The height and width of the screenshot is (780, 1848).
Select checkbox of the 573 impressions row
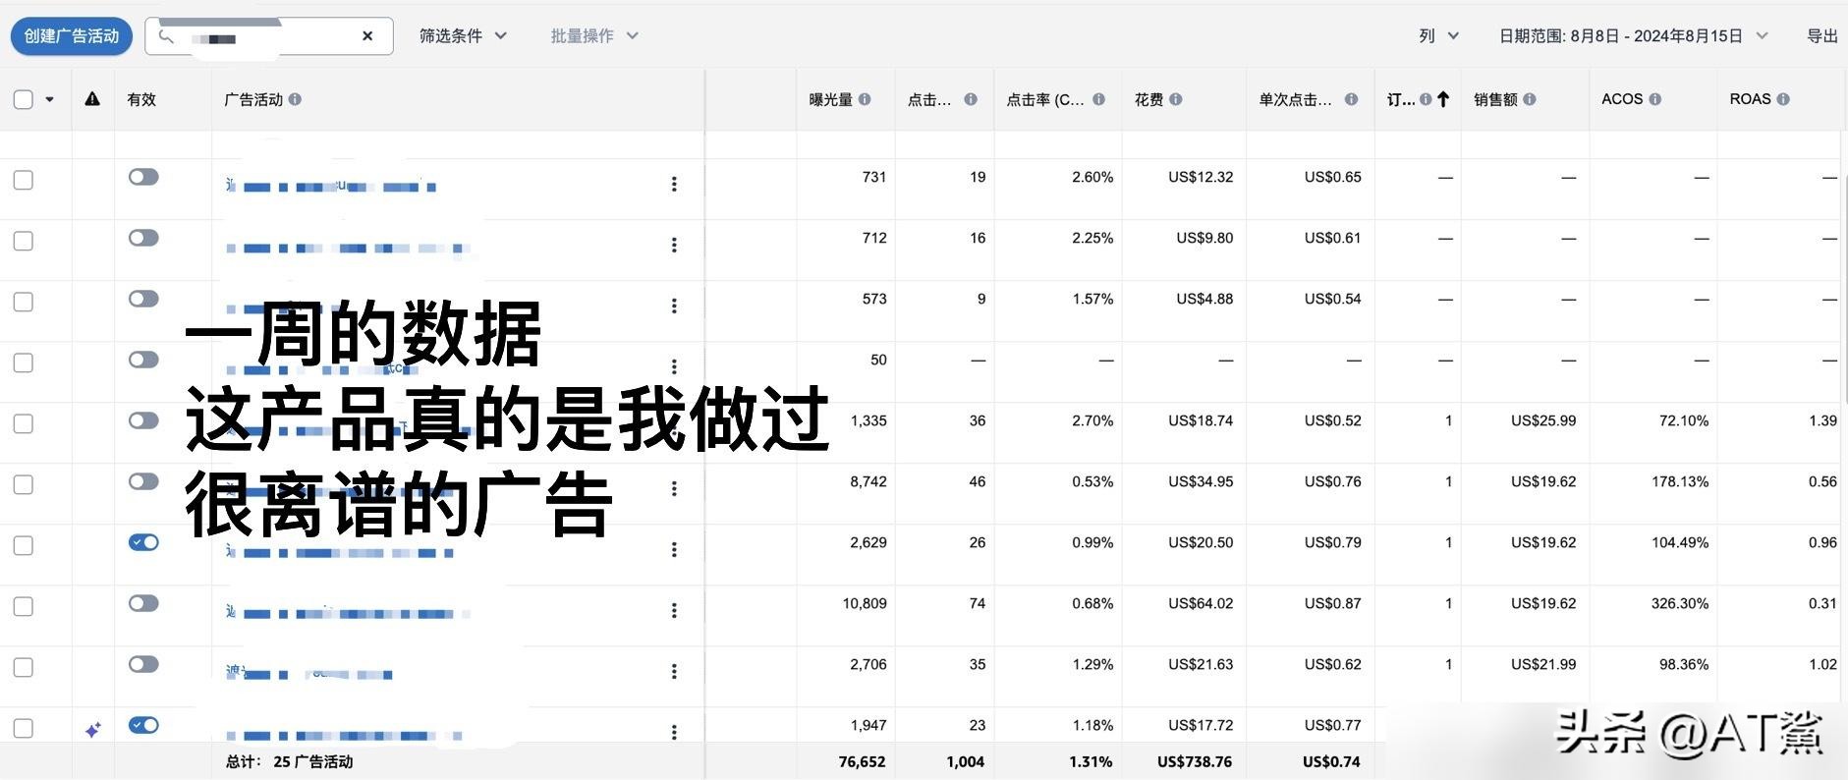click(24, 302)
